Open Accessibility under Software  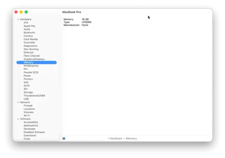coord(31,122)
